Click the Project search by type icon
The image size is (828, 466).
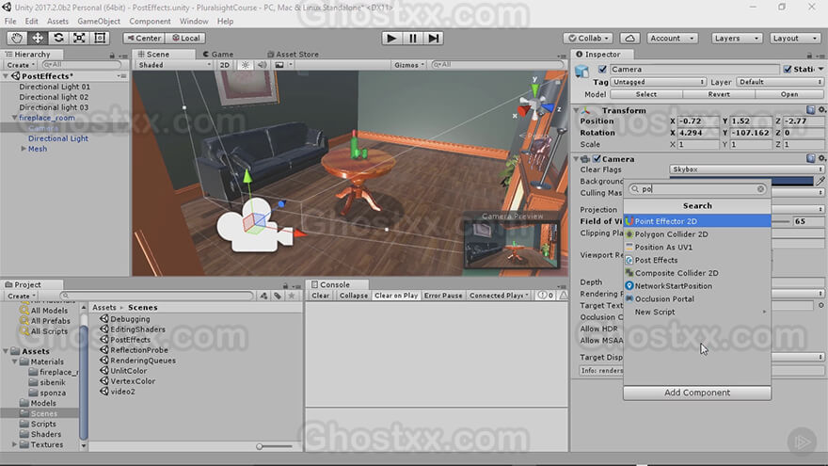263,296
